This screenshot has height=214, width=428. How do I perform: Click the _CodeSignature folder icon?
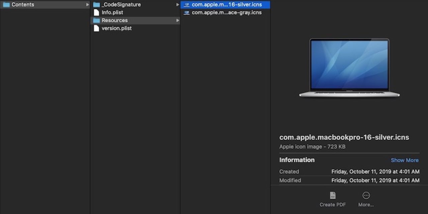click(x=96, y=4)
